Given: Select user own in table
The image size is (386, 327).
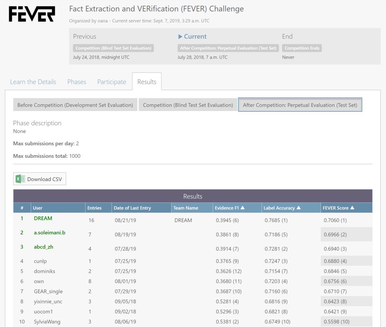Looking at the screenshot, I should click(x=39, y=281).
